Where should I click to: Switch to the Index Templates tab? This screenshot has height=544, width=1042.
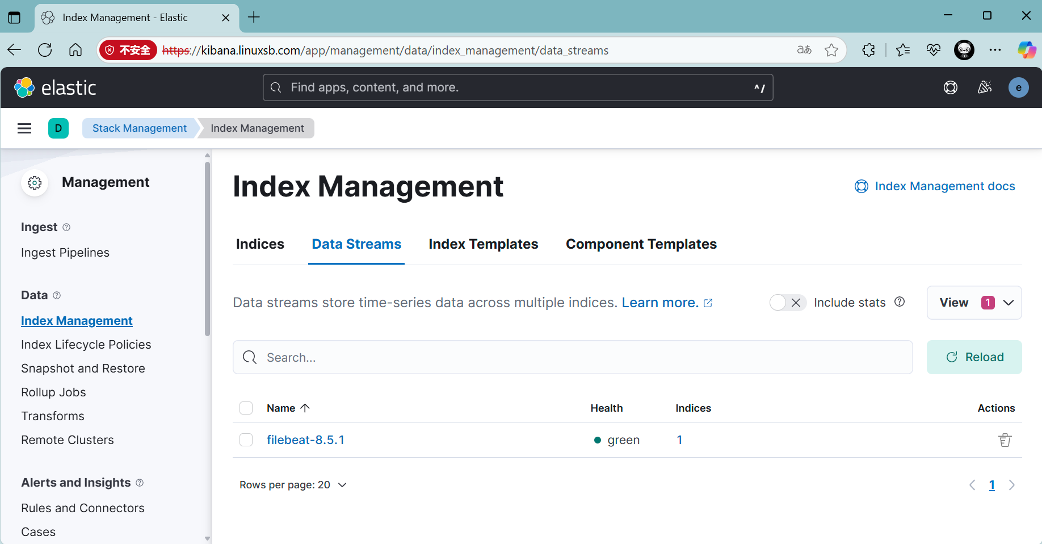[x=483, y=244]
